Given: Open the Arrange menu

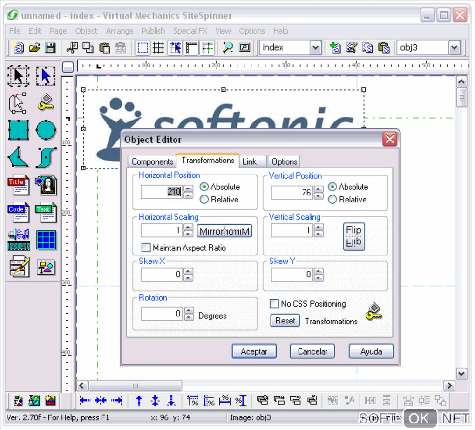Looking at the screenshot, I should pyautogui.click(x=120, y=31).
